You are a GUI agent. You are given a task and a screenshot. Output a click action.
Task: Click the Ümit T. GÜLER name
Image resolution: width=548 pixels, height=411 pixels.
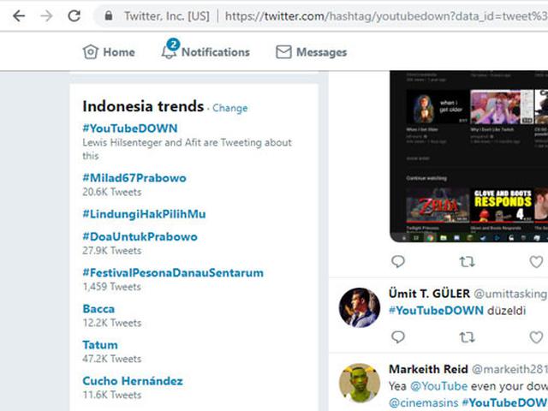pos(429,294)
